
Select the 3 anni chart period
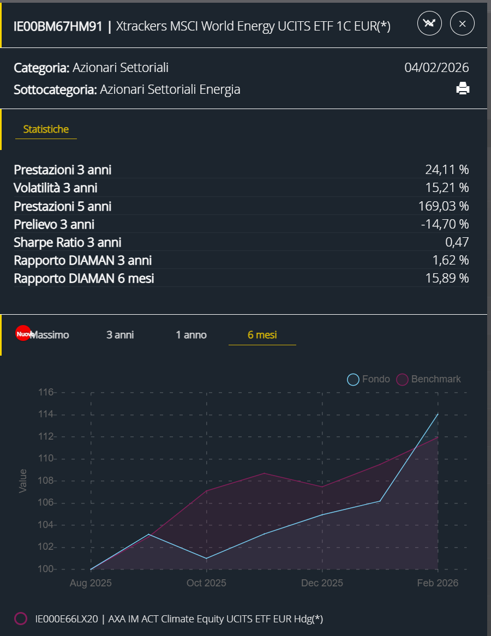click(120, 335)
